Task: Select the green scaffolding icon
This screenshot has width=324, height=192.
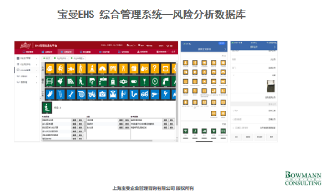Action: point(50,81)
